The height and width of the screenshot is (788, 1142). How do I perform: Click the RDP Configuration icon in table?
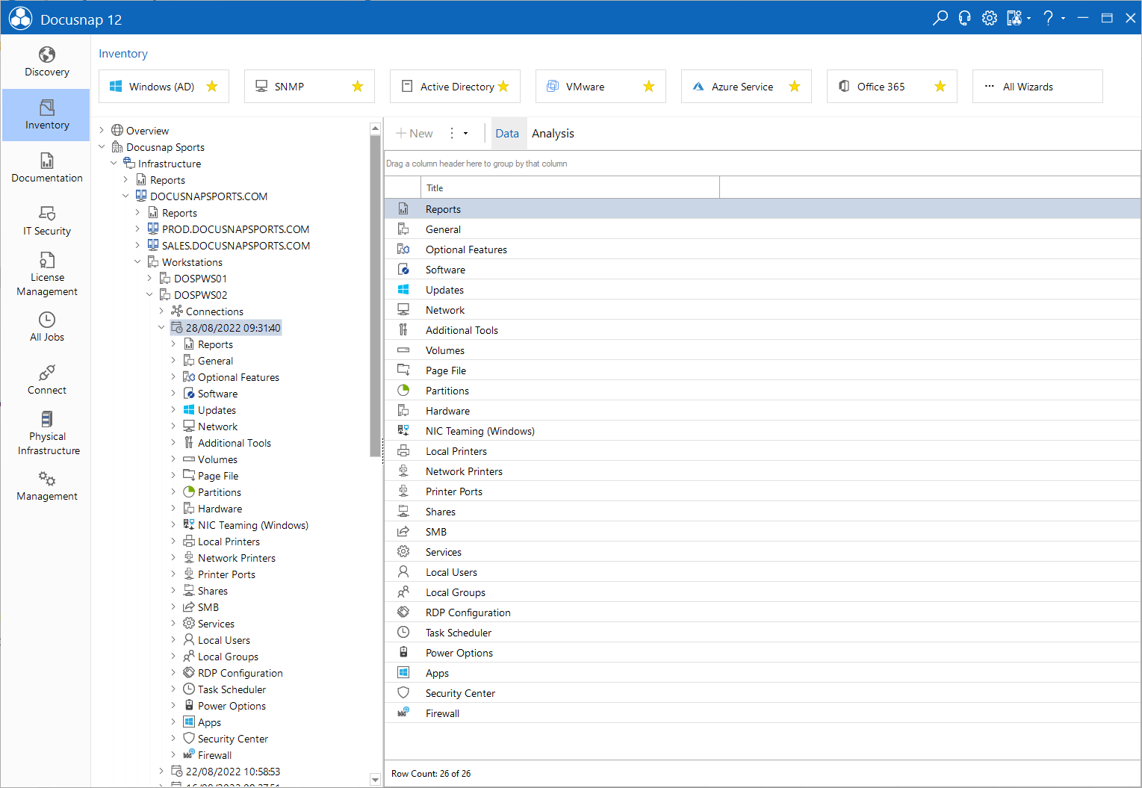coord(403,612)
